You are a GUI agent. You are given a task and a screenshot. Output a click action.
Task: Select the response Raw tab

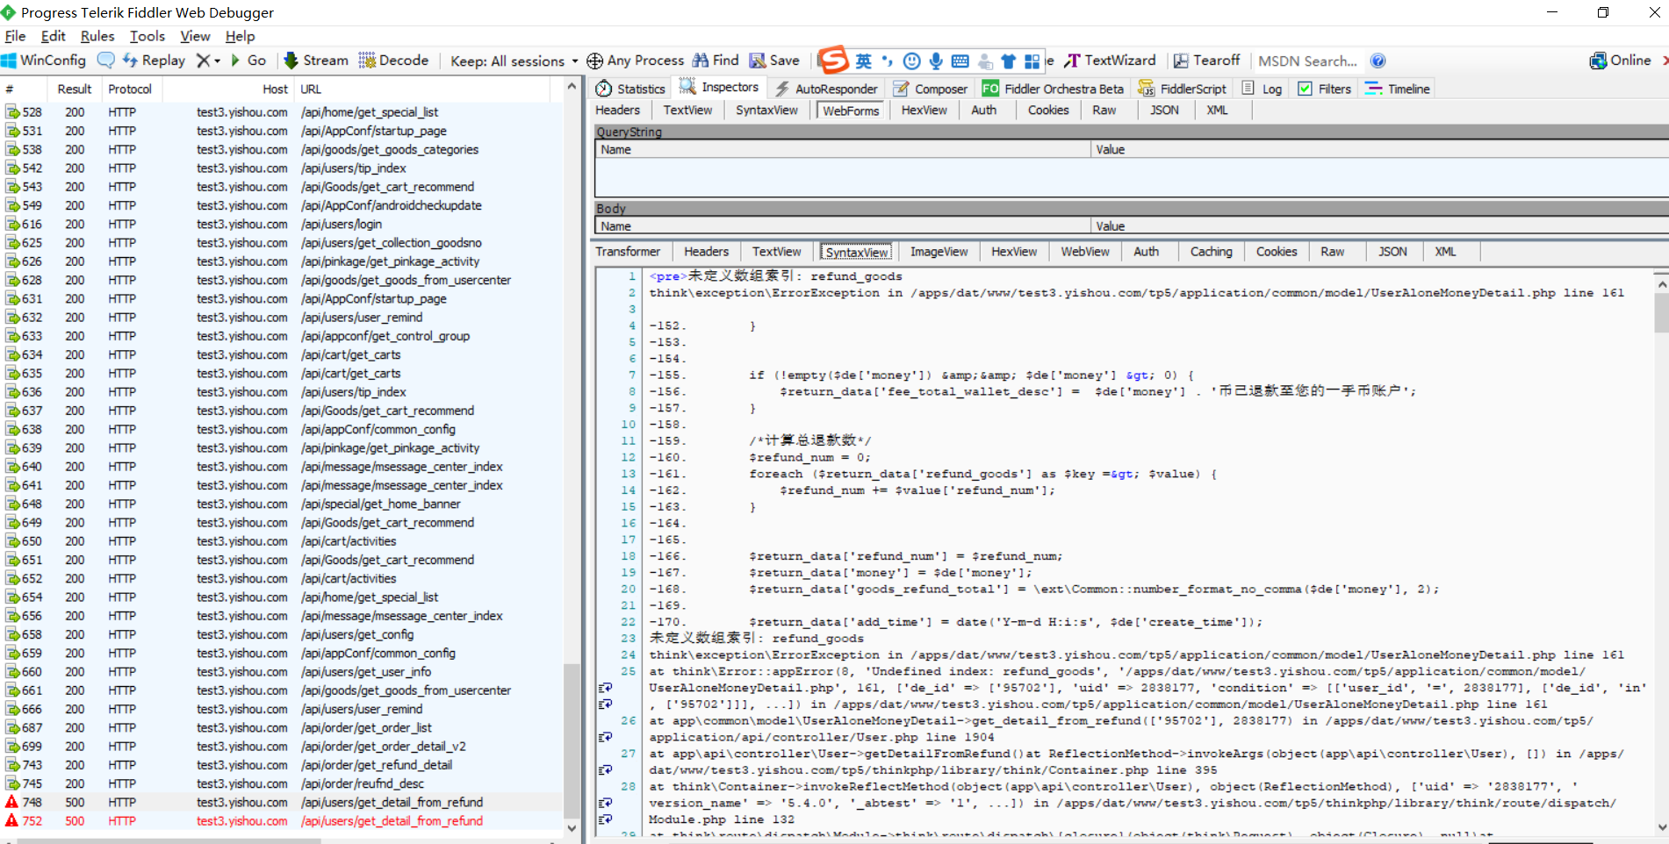1332,251
